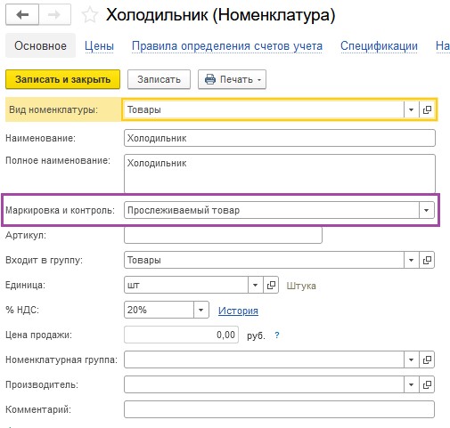Viewport: 450px width, 428px height.
Task: Open Входит в группу item with open icon
Action: tap(427, 260)
